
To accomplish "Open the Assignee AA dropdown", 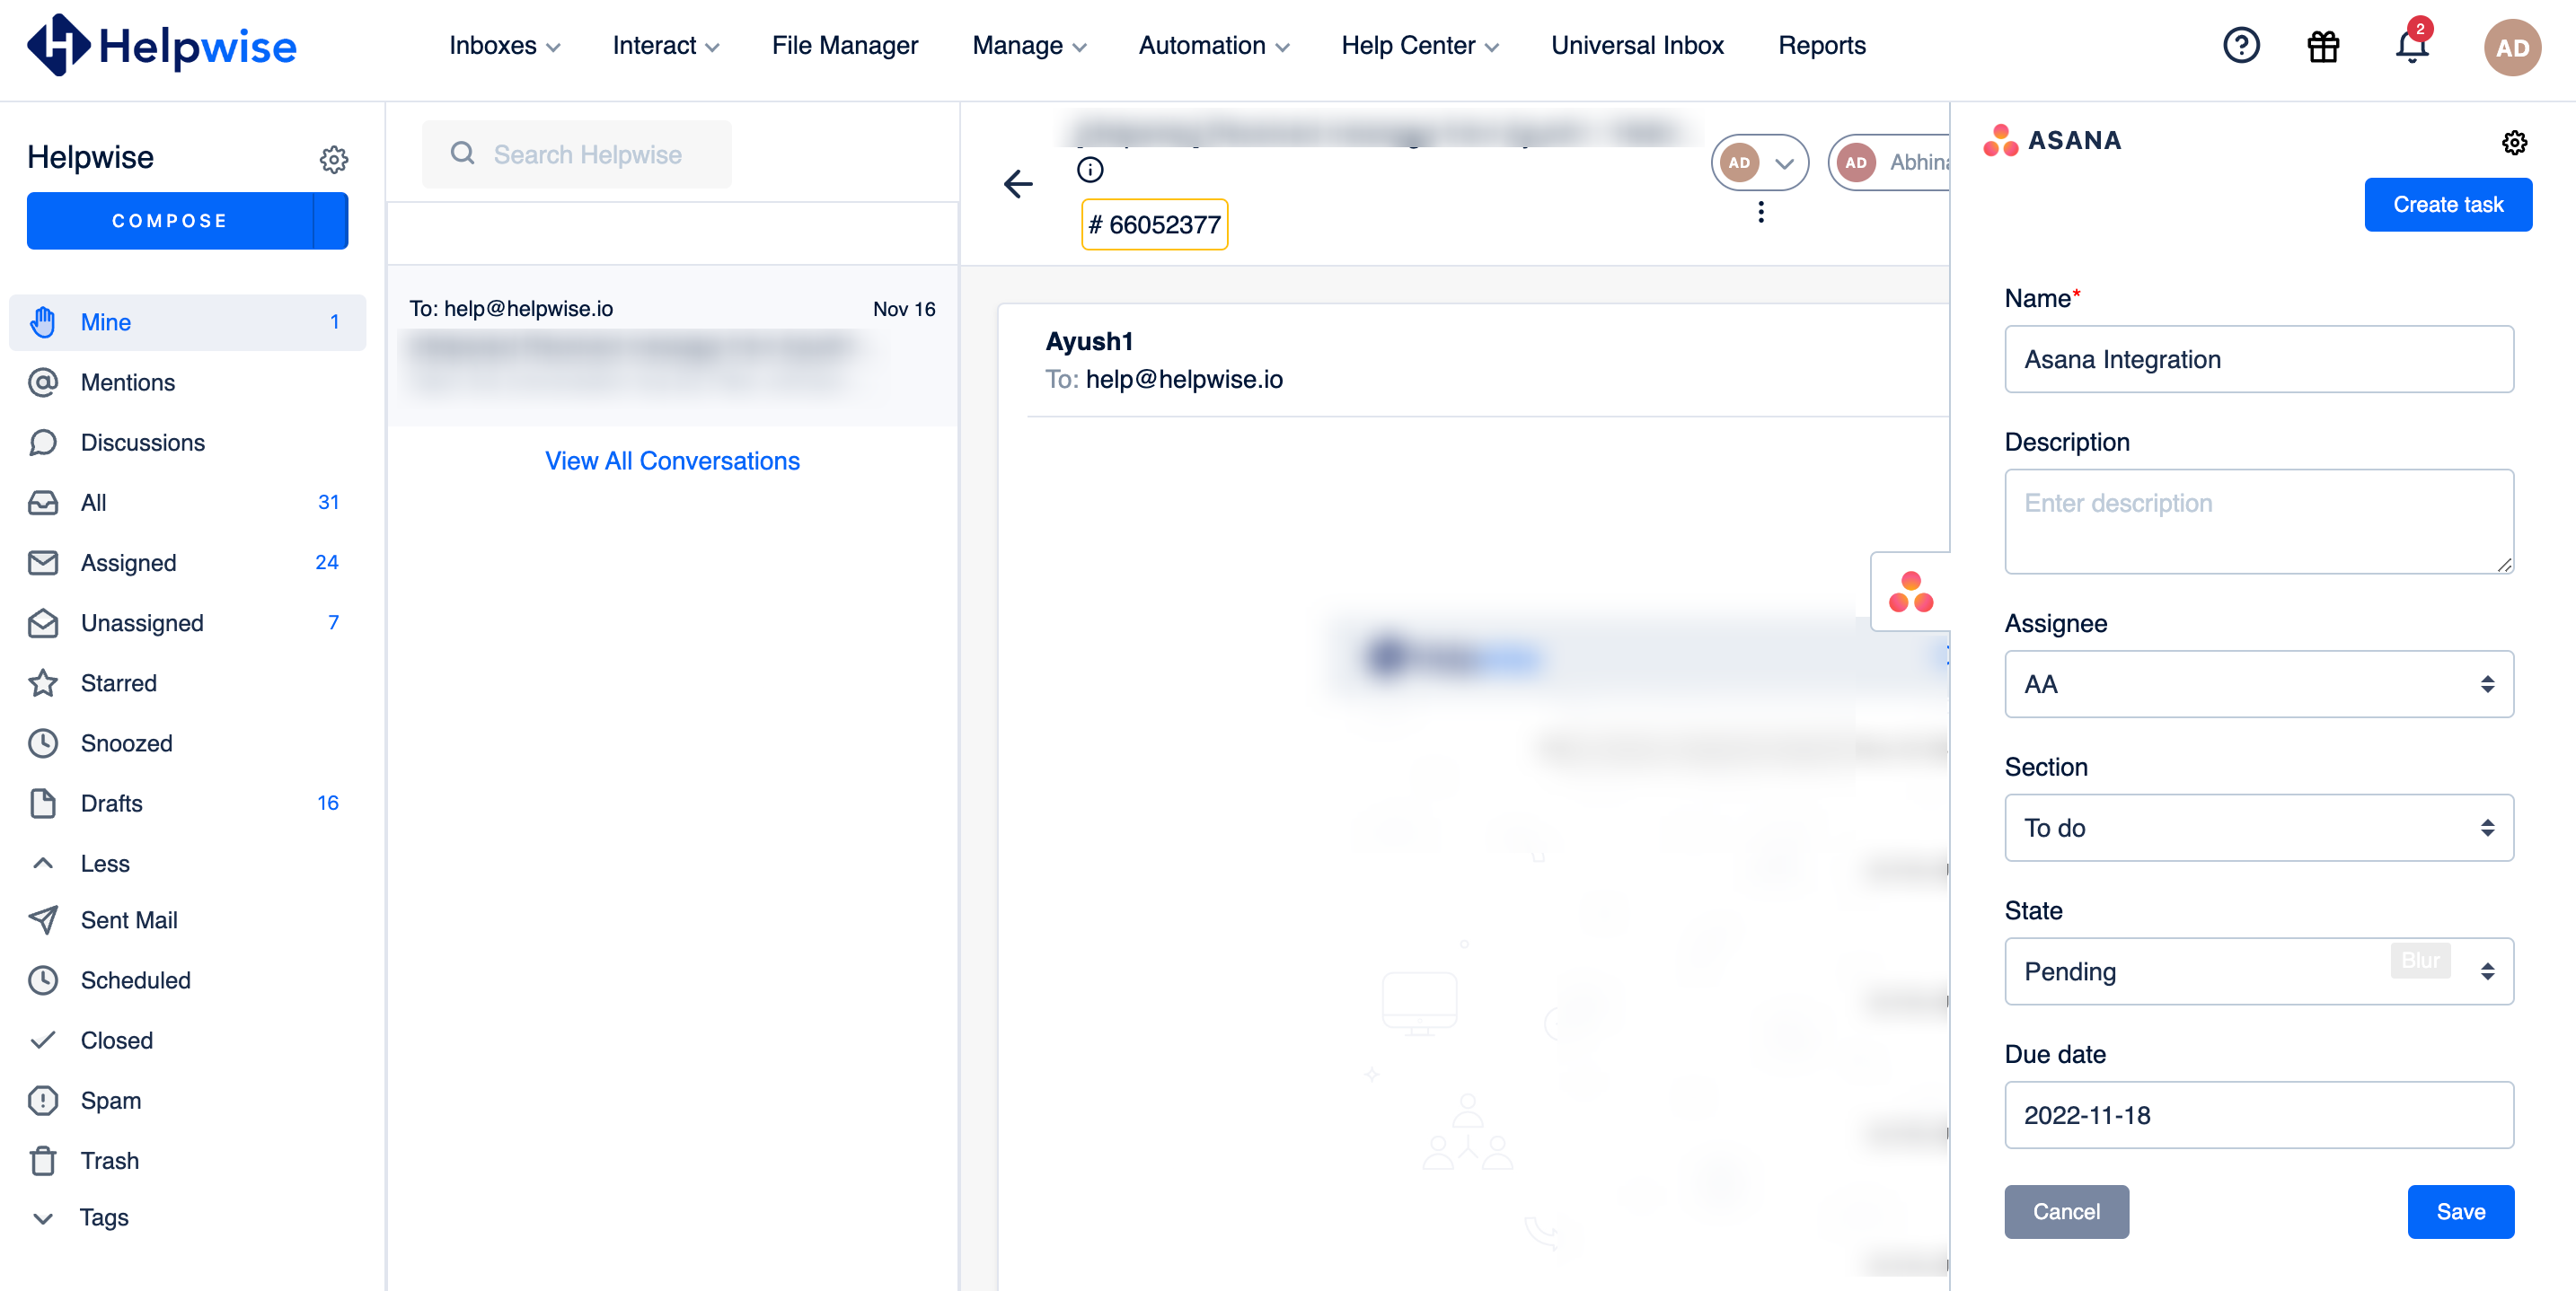I will click(x=2258, y=683).
